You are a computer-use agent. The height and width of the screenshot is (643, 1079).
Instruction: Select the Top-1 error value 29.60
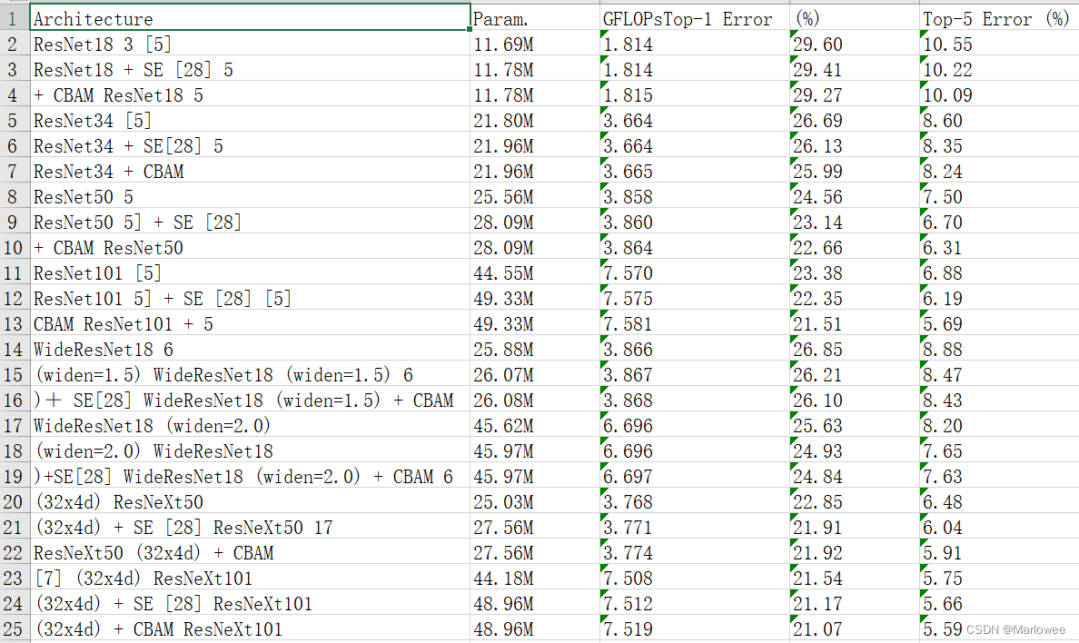(854, 45)
